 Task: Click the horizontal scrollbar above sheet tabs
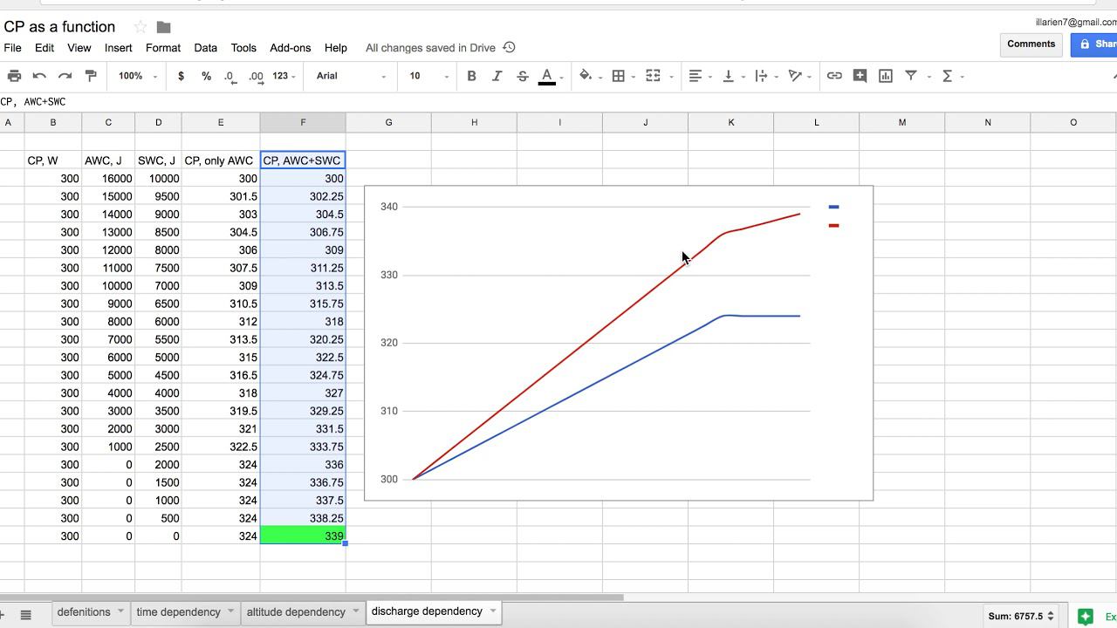coord(312,597)
